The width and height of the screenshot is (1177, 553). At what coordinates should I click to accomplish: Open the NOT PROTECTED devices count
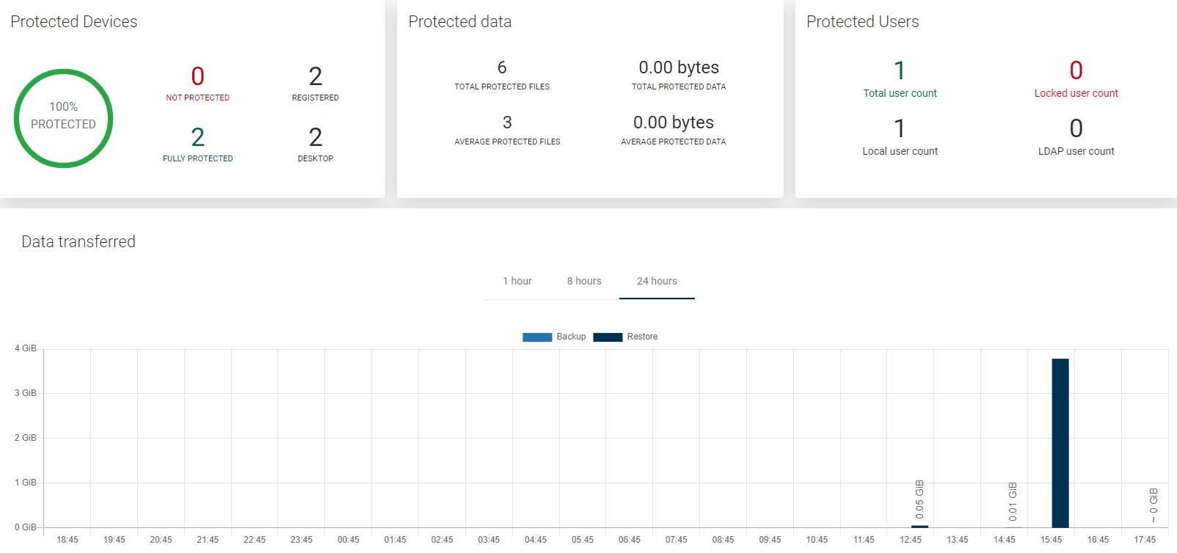coord(197,76)
